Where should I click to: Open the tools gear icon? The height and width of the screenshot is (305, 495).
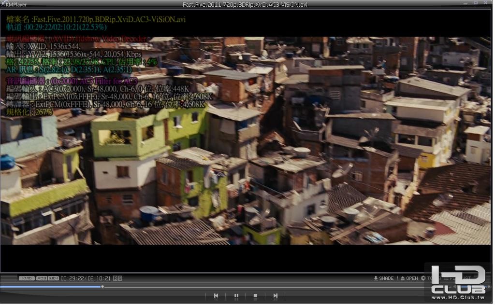point(424,278)
